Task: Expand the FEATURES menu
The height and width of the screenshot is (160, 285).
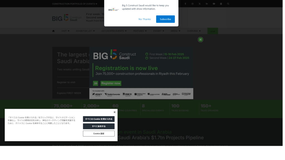Action: pos(140,31)
